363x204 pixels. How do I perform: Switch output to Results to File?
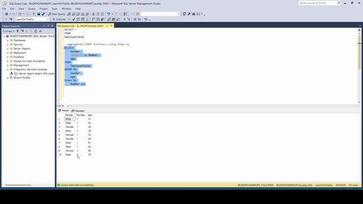click(118, 19)
